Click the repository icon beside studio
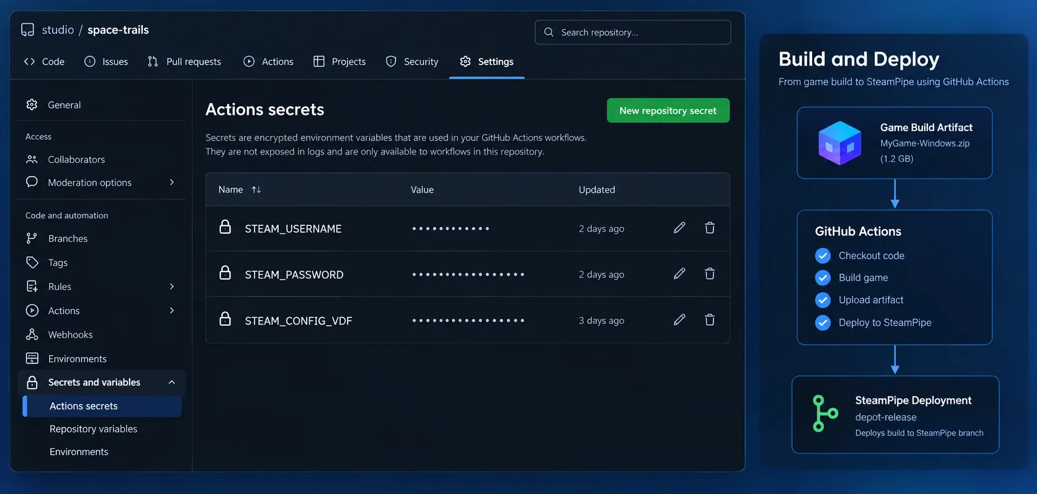 27,30
